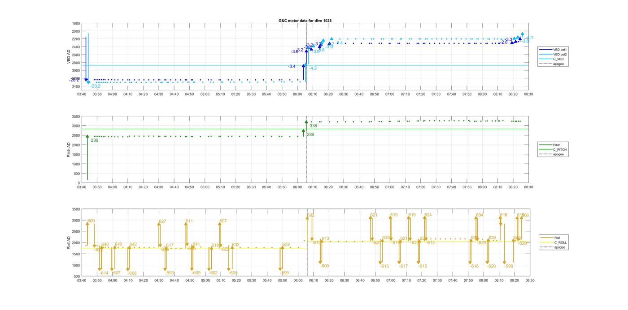Click the '-598' roll value label

point(509,266)
